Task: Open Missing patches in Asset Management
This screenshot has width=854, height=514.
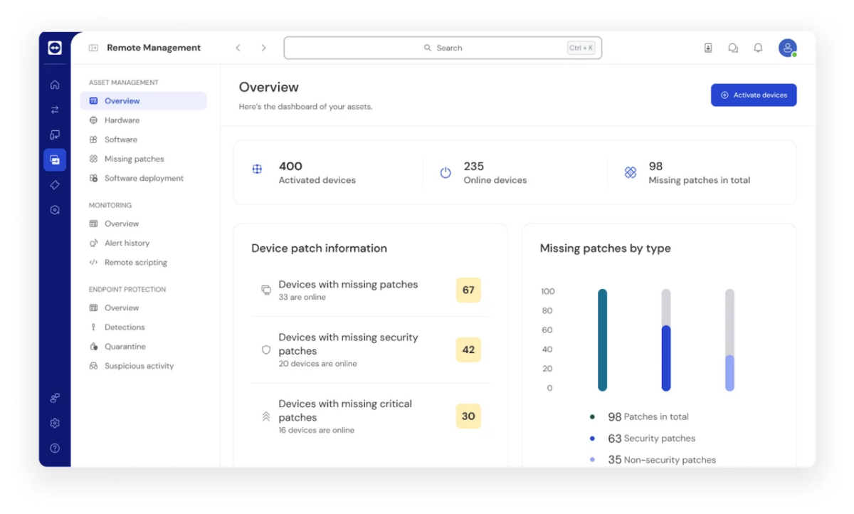Action: (x=134, y=159)
